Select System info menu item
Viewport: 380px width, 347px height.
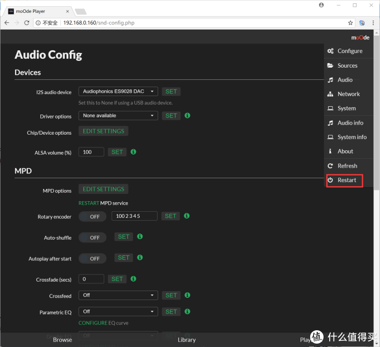(348, 137)
